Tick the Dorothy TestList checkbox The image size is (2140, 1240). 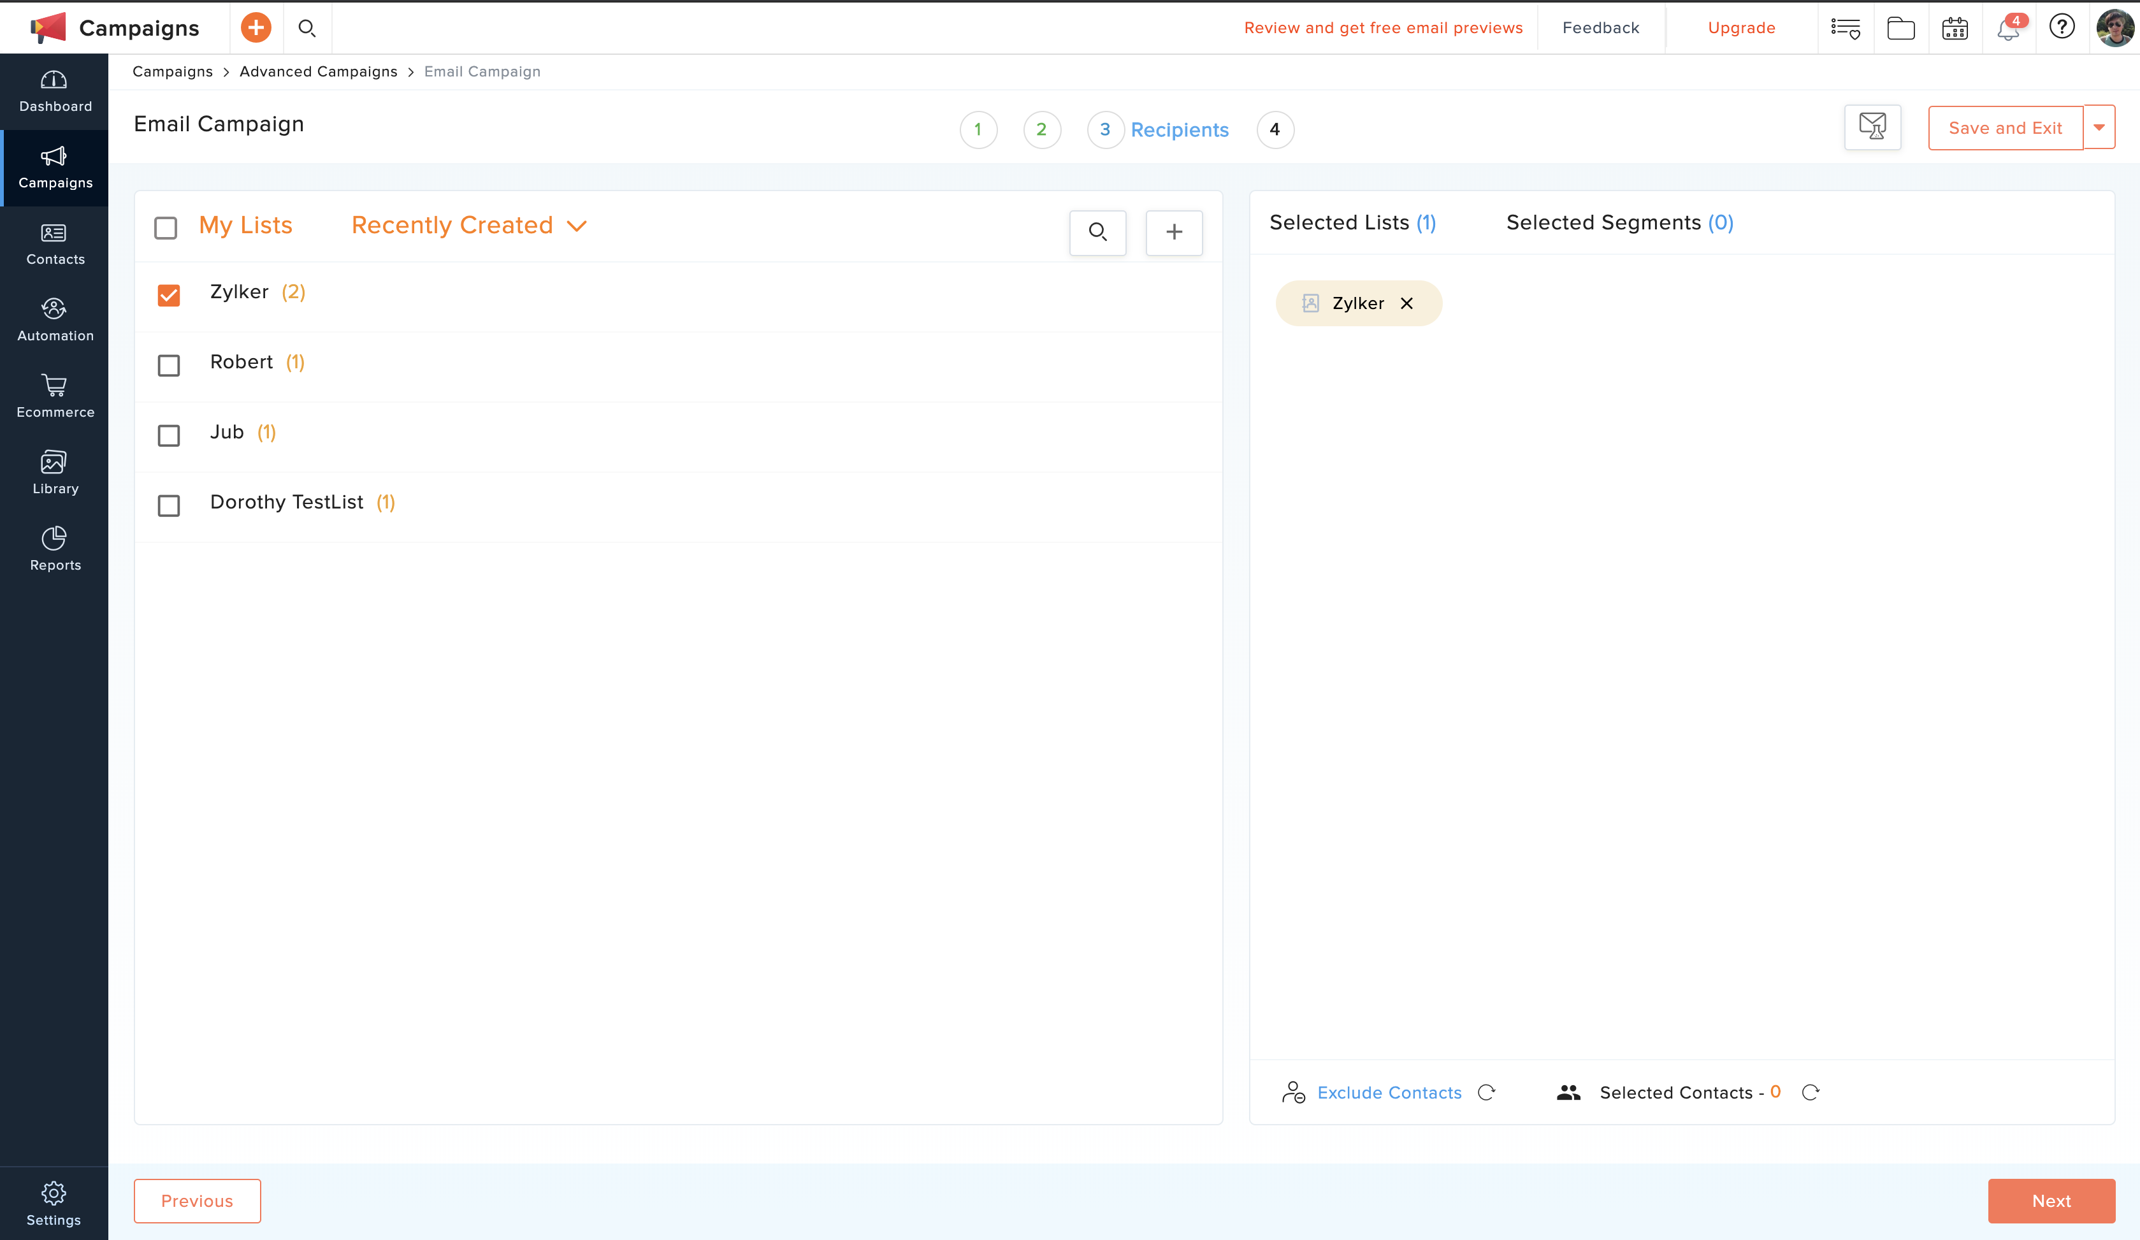click(169, 505)
